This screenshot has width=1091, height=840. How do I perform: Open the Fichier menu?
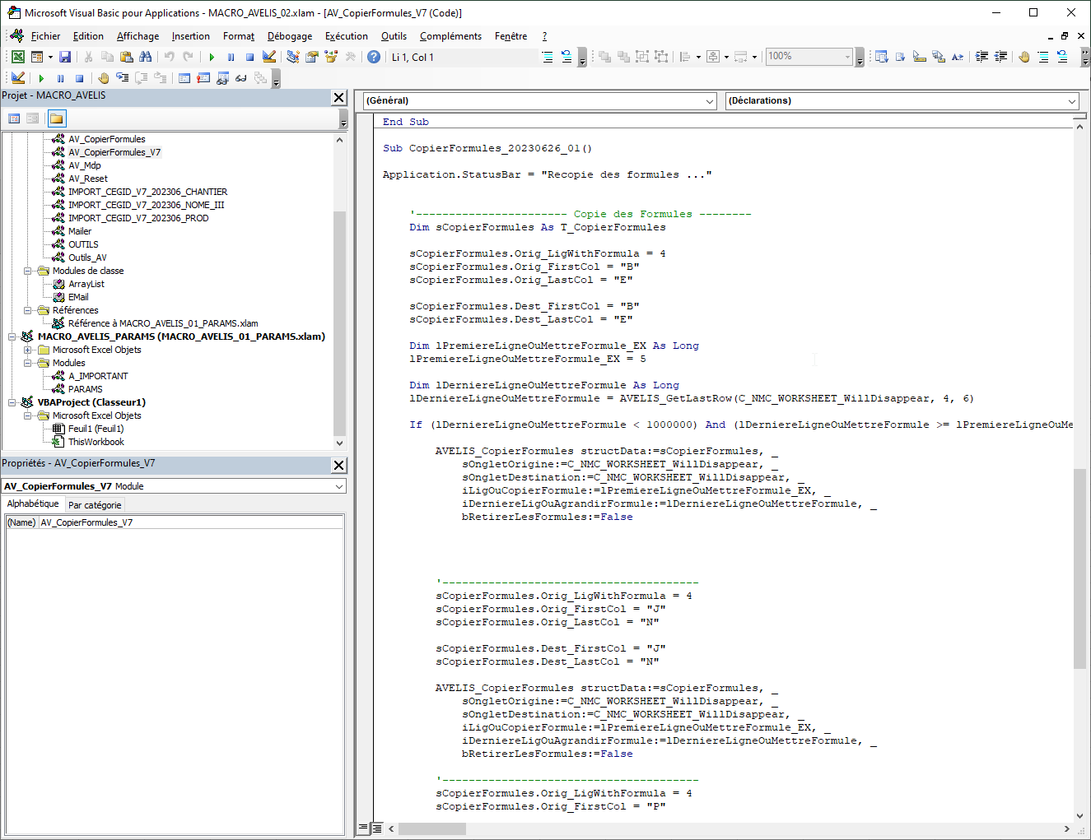pyautogui.click(x=45, y=36)
